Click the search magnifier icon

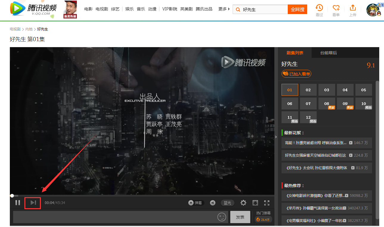coord(238,10)
